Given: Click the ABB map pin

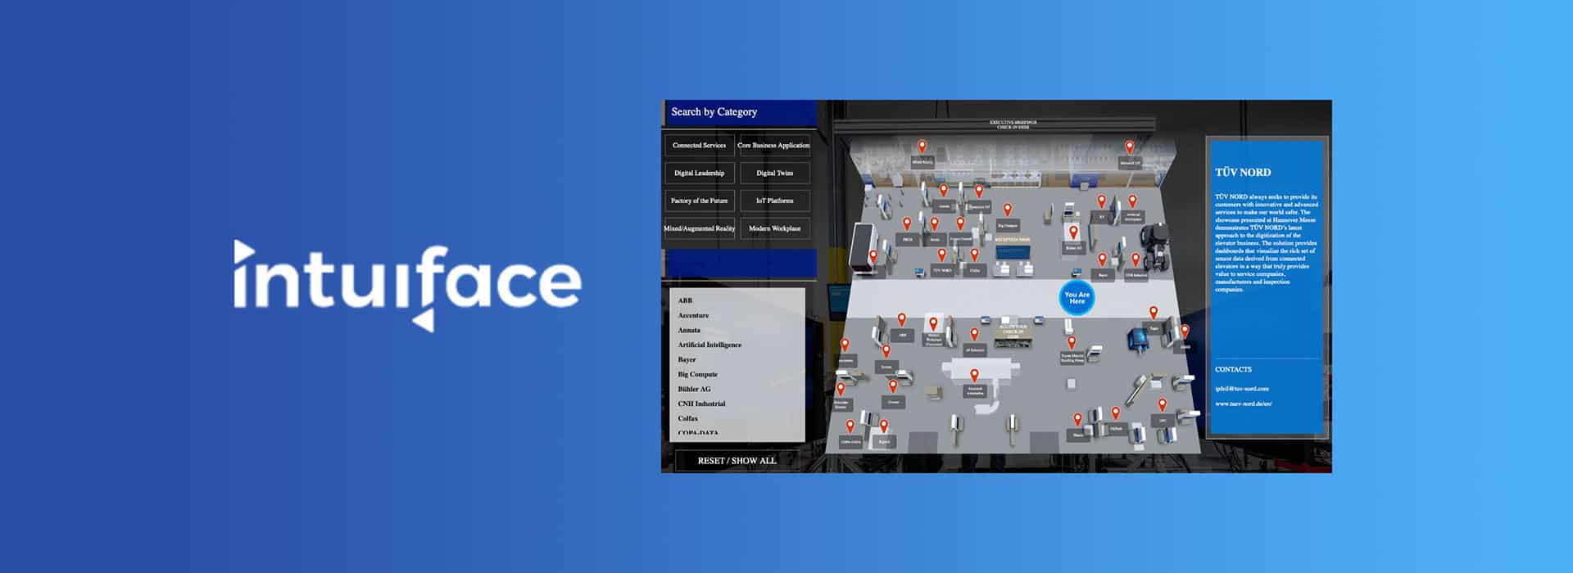Looking at the screenshot, I should pyautogui.click(x=902, y=319).
